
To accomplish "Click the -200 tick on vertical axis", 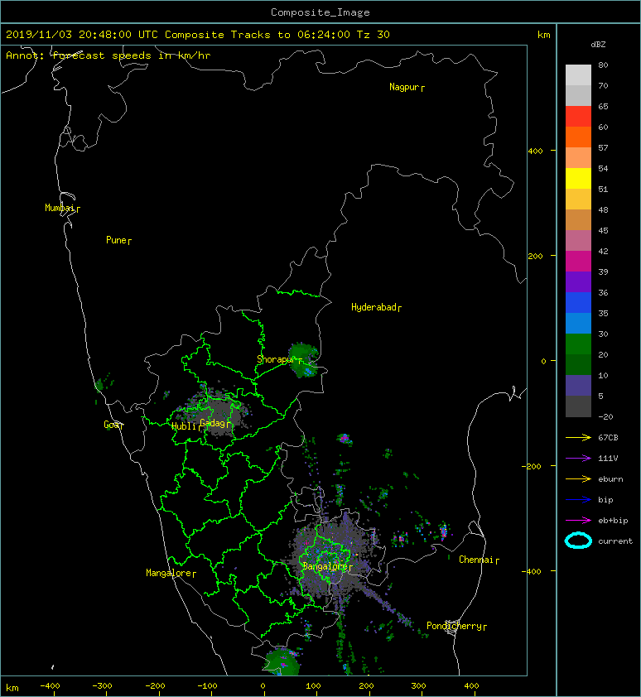I will pos(532,466).
